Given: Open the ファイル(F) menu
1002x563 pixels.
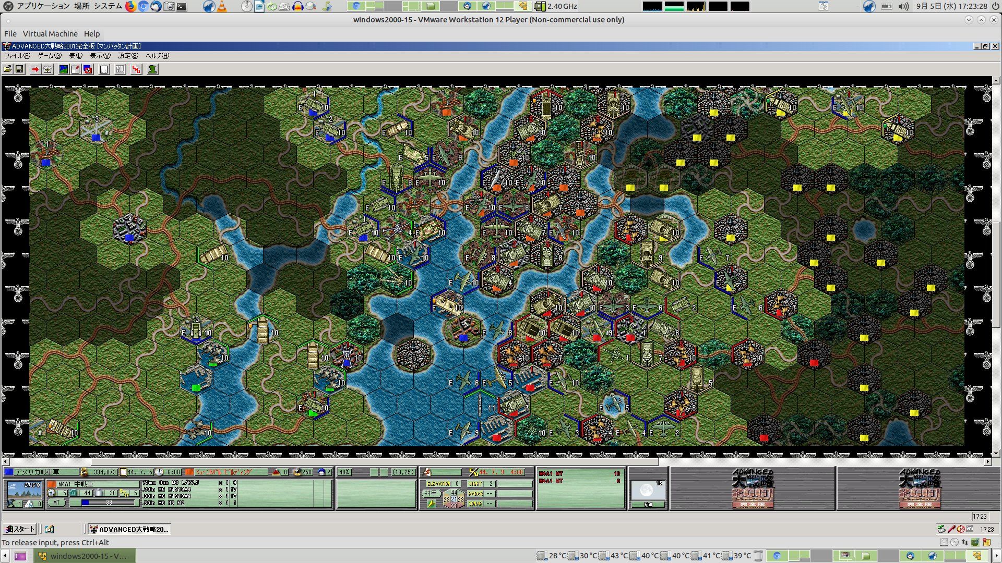Looking at the screenshot, I should pos(17,56).
